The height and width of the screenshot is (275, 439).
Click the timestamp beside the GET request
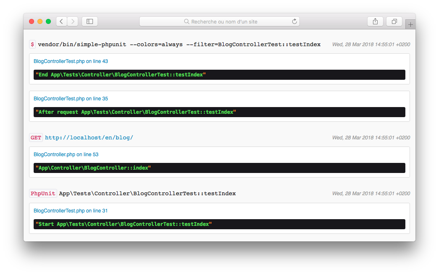pos(371,138)
